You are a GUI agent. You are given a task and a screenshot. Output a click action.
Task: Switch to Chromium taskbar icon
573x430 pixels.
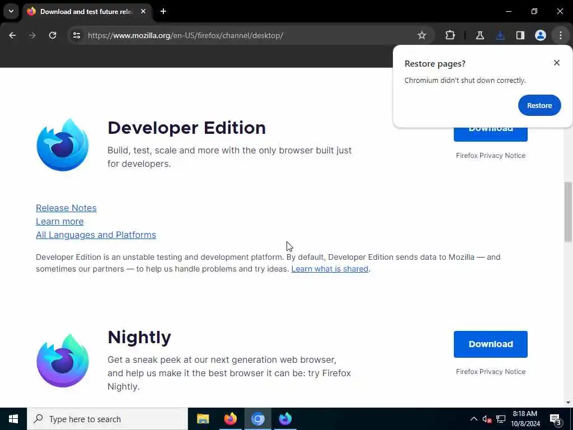click(257, 419)
